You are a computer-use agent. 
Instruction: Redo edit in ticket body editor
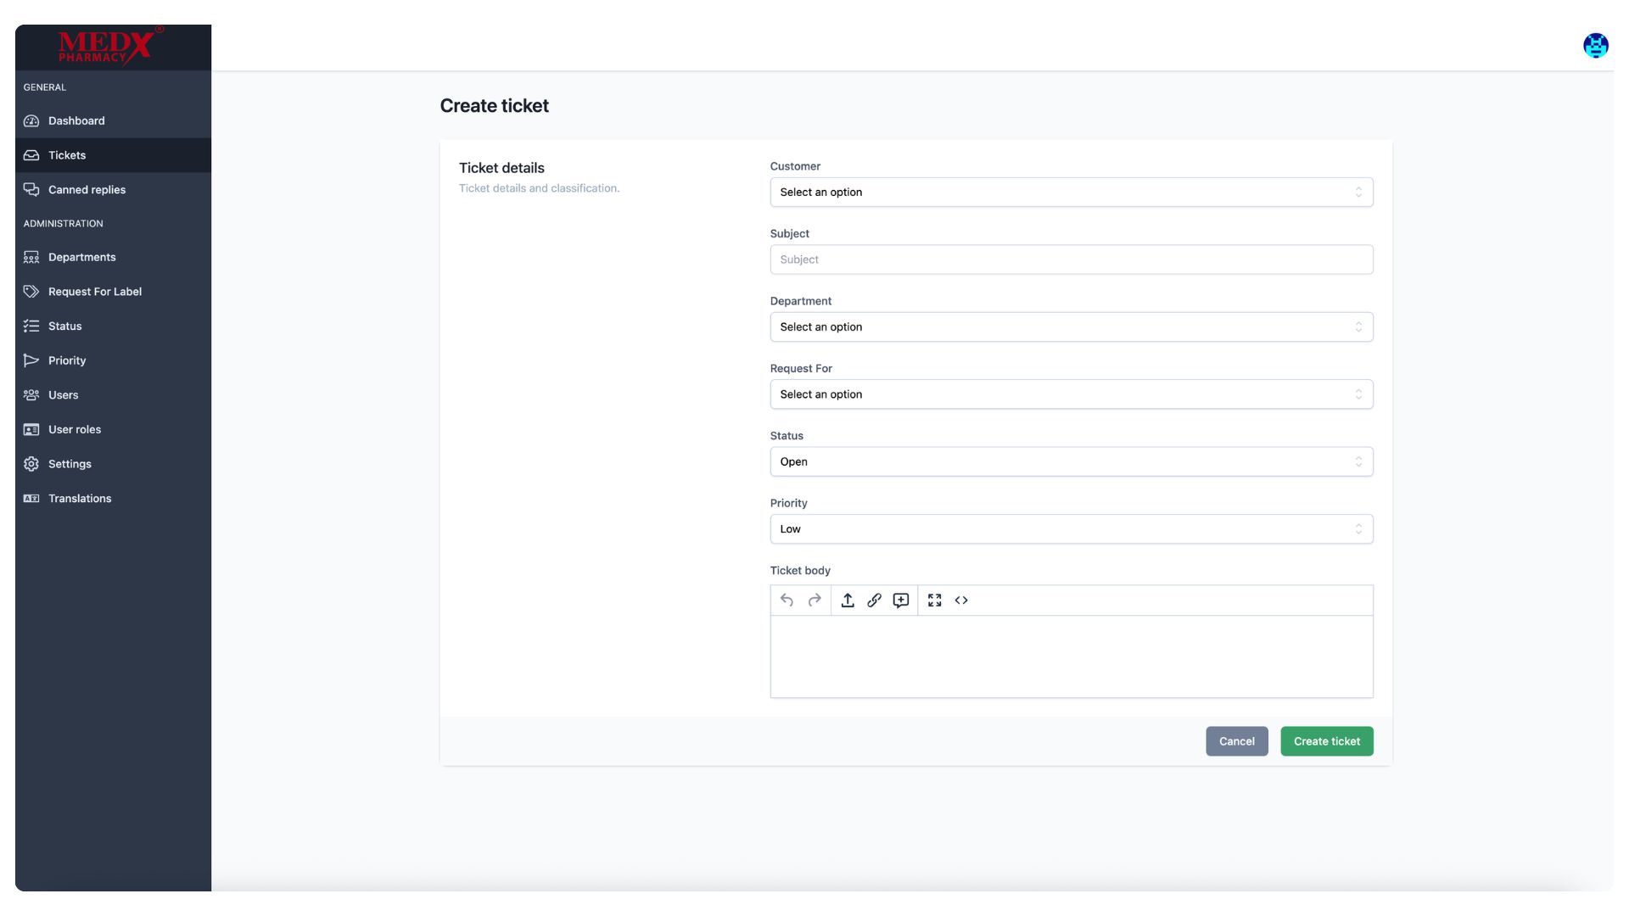pyautogui.click(x=814, y=600)
